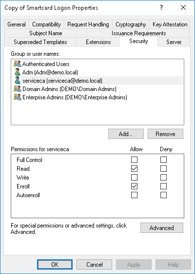Open Advanced permission settings
This screenshot has height=274, width=195.
coord(162,228)
